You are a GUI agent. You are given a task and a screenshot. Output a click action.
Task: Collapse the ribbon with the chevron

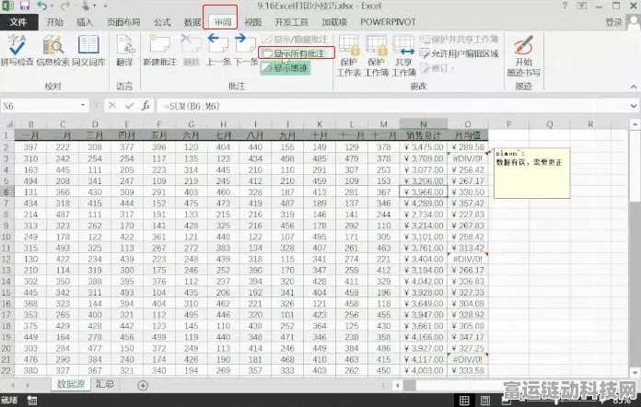634,87
